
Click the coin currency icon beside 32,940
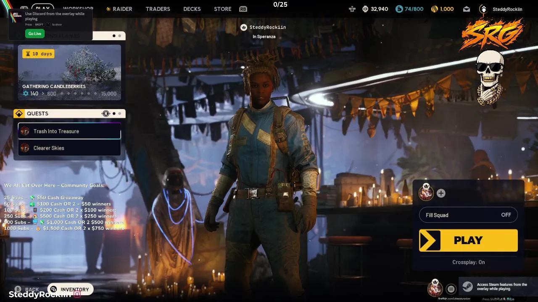[x=365, y=9]
